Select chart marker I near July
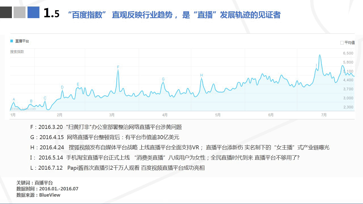This screenshot has height=204, width=363. coord(316,65)
